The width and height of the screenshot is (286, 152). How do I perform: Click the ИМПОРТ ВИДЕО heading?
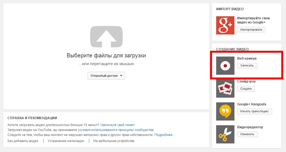click(x=230, y=9)
